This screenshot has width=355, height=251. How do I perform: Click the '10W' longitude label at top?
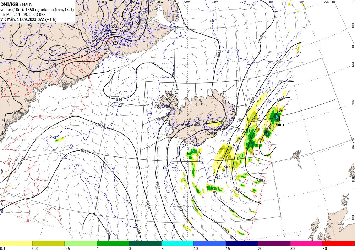243,2
